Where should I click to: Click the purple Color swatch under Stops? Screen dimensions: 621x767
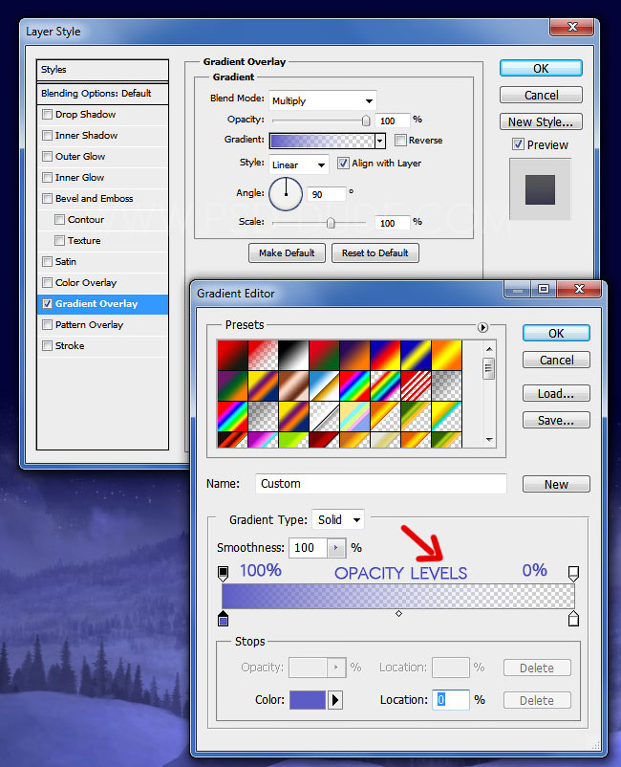coord(308,700)
